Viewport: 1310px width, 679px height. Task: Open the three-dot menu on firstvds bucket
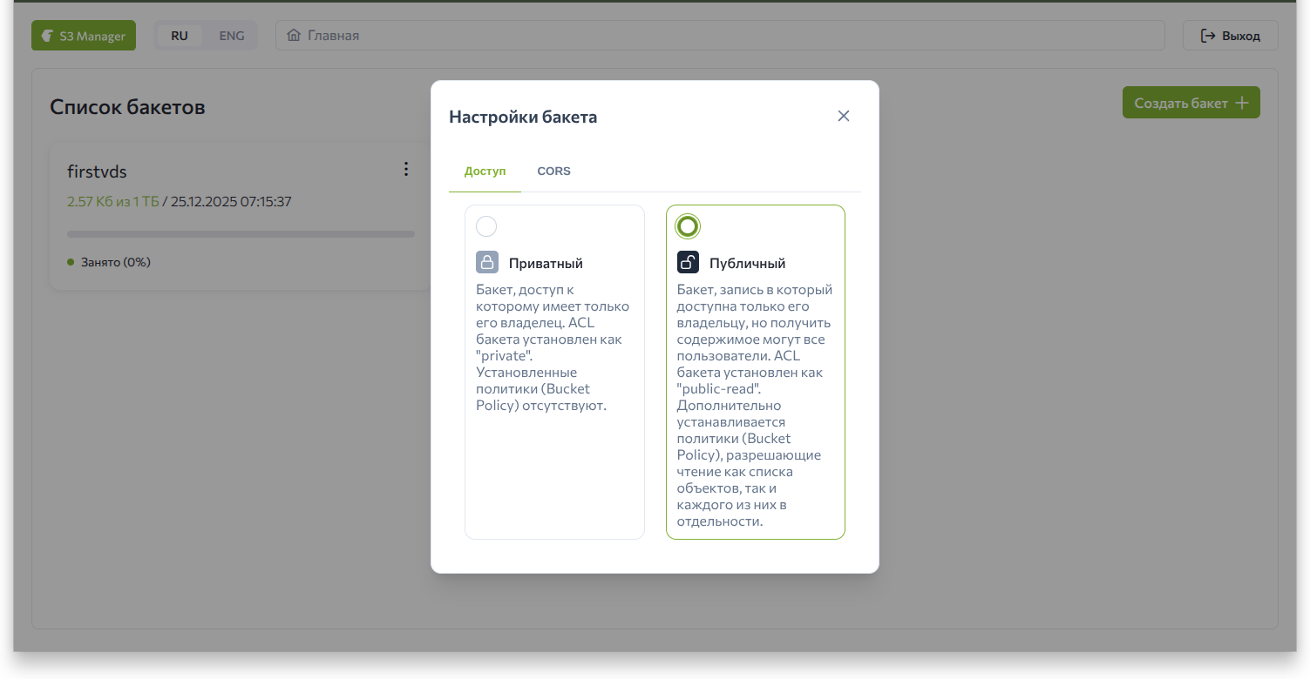coord(405,169)
